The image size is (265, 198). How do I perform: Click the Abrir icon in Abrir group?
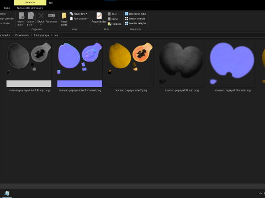pos(109,14)
